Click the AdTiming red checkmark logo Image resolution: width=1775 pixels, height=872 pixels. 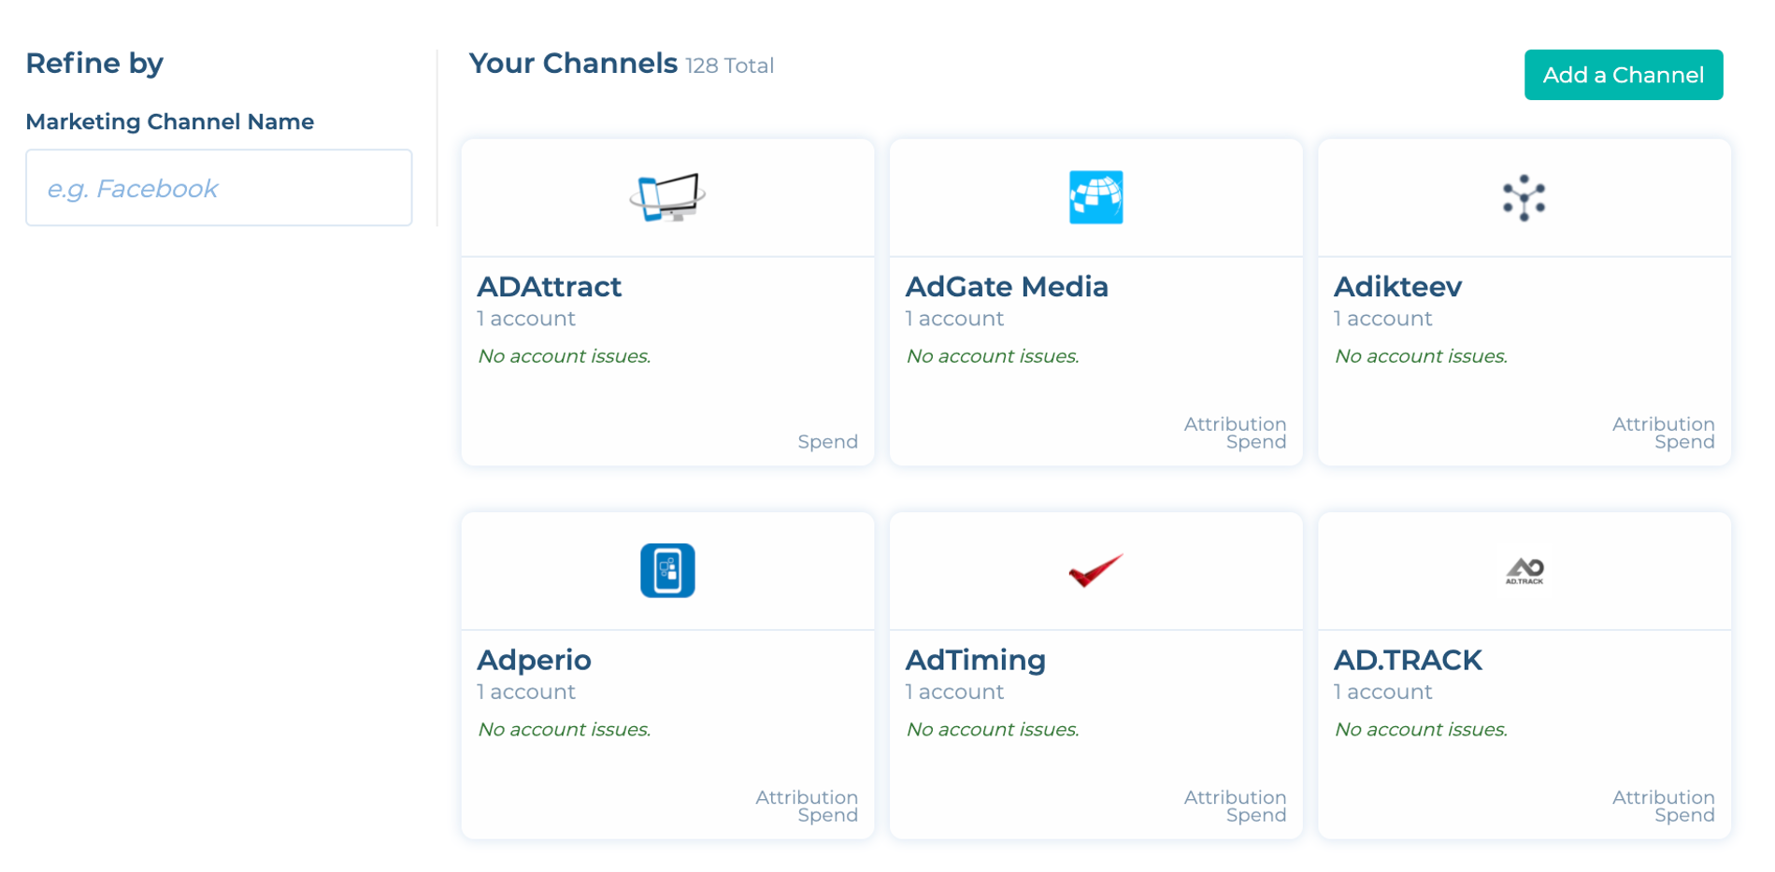click(1095, 570)
